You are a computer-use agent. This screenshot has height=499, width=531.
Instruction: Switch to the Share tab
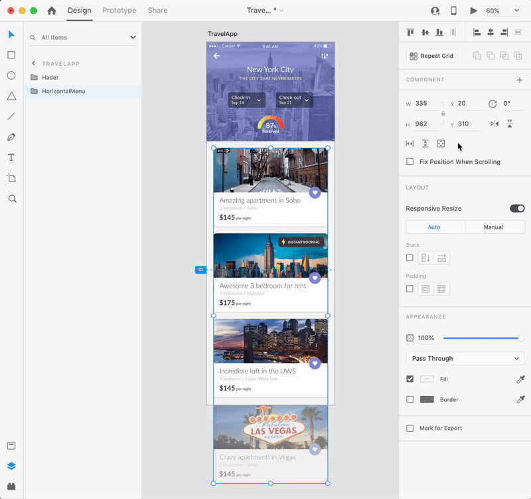click(x=157, y=11)
